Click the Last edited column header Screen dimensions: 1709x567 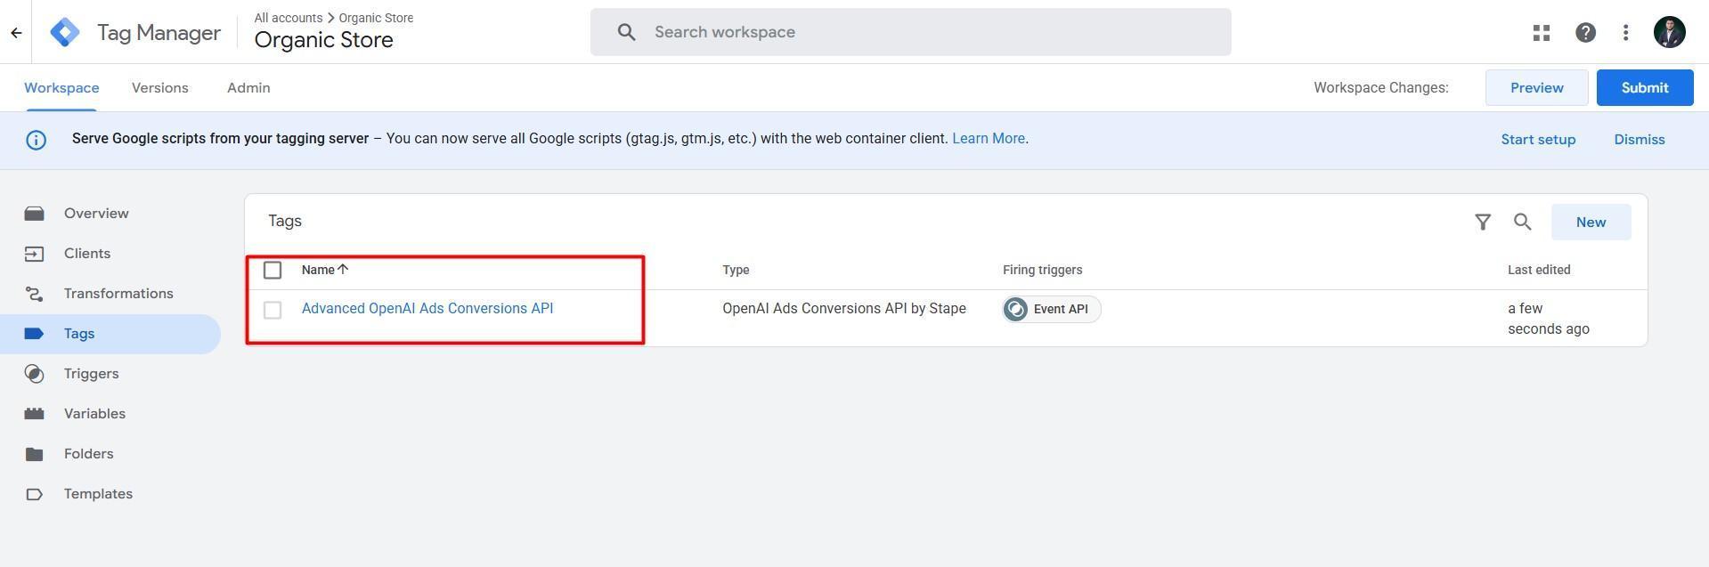point(1538,270)
